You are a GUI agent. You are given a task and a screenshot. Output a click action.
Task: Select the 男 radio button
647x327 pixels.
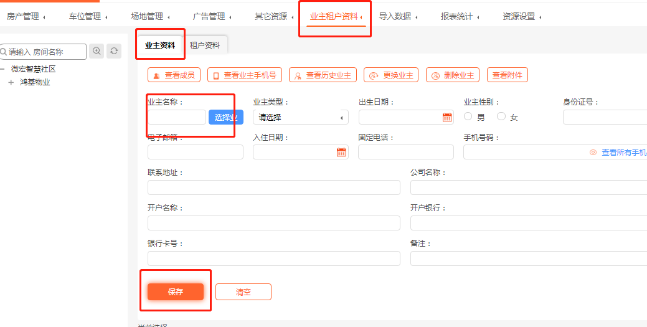coord(468,116)
